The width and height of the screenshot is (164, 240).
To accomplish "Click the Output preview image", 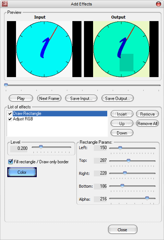I will (x=121, y=49).
